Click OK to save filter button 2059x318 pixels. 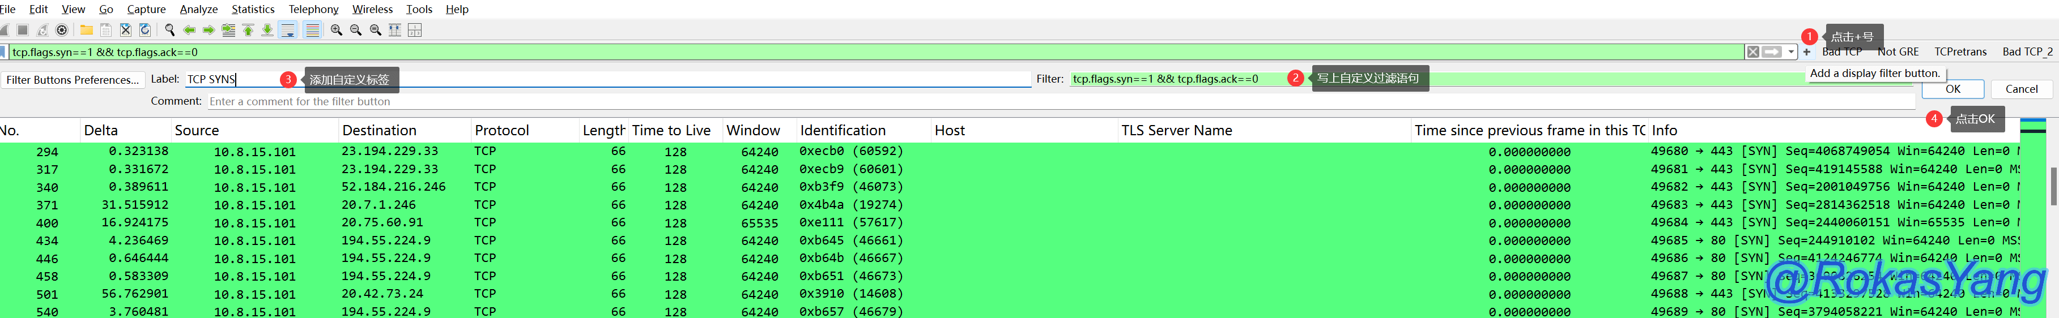[x=1952, y=89]
